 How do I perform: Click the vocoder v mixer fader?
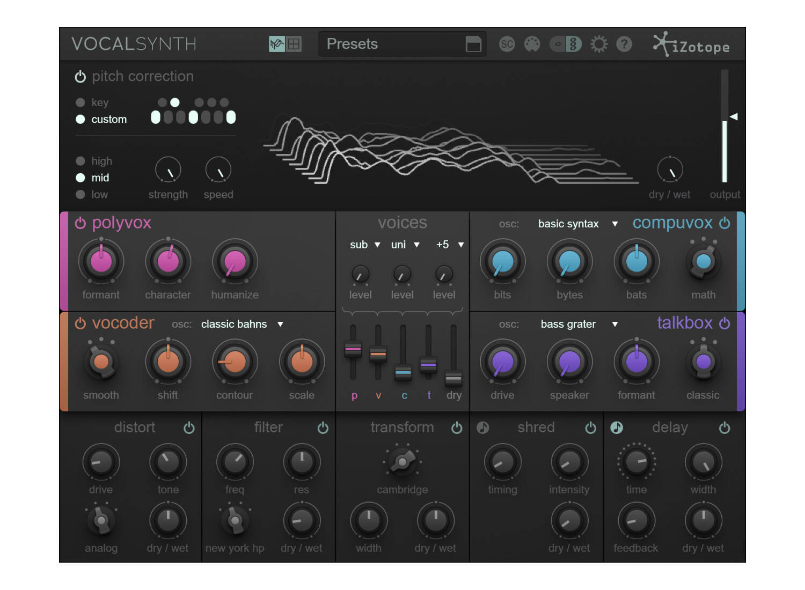pos(378,354)
